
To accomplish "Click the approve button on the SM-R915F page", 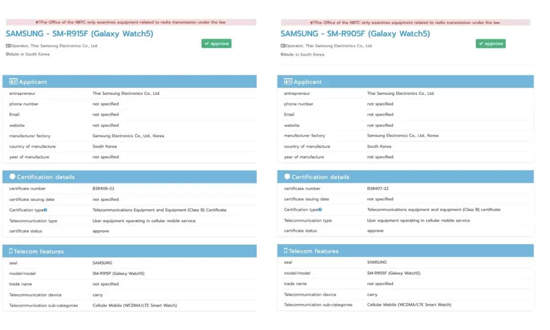I will pos(216,44).
